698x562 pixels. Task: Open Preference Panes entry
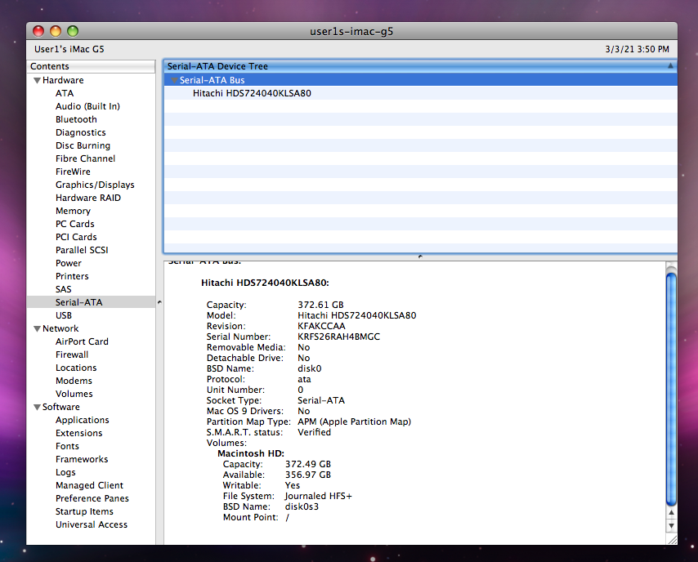point(92,498)
